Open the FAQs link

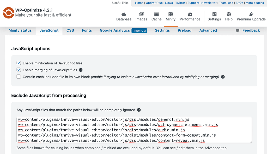[239, 3]
